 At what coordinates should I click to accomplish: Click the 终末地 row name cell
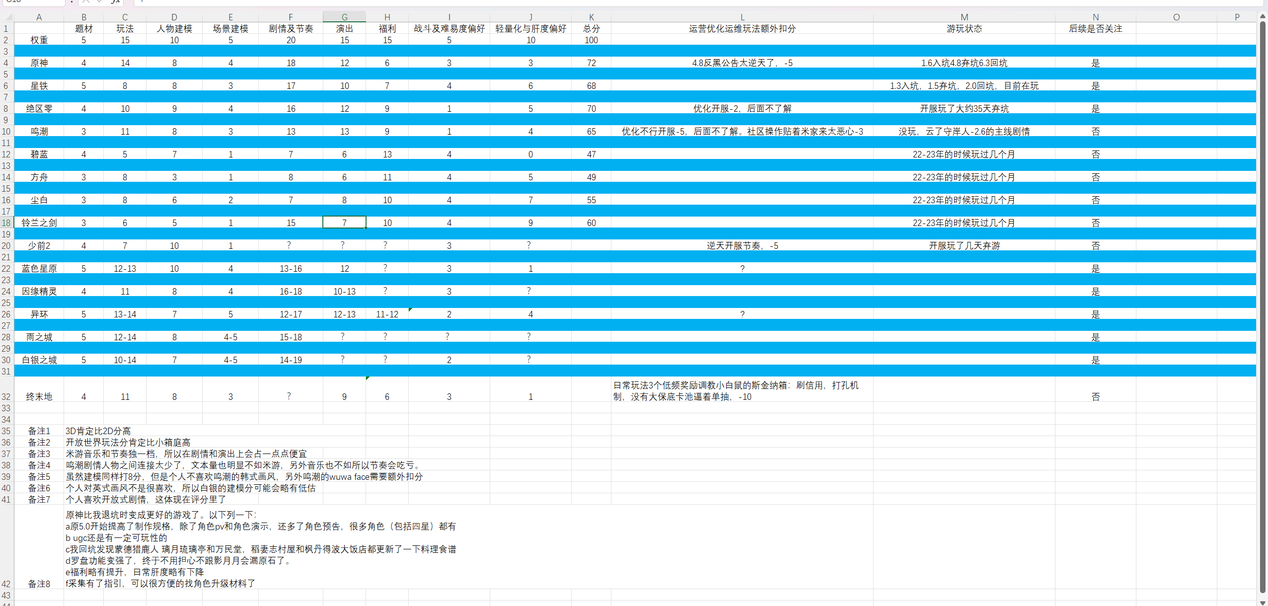tap(39, 396)
